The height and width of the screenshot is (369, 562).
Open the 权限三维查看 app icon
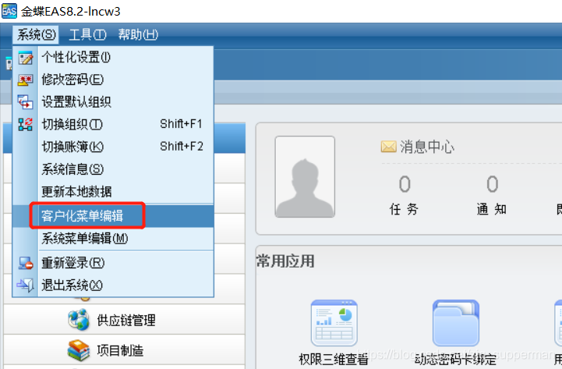334,323
